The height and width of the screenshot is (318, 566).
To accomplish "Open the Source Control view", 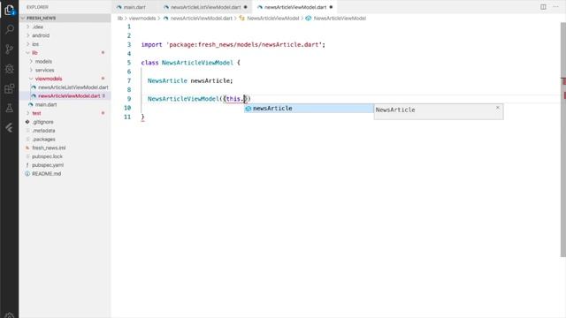I will (x=10, y=49).
